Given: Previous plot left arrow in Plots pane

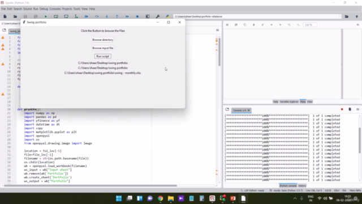Looking at the screenshot, I should [x=271, y=25].
